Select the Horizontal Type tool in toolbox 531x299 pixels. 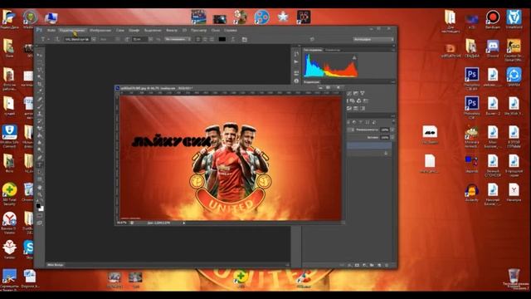(x=40, y=164)
